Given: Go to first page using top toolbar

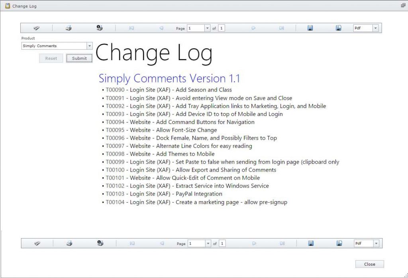Looking at the screenshot, I should point(131,28).
